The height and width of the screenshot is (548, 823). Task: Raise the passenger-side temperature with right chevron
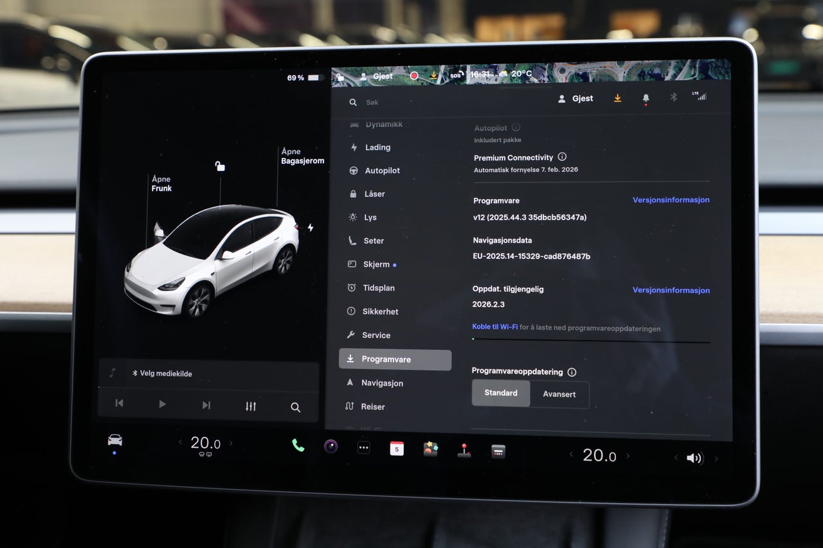coord(628,456)
